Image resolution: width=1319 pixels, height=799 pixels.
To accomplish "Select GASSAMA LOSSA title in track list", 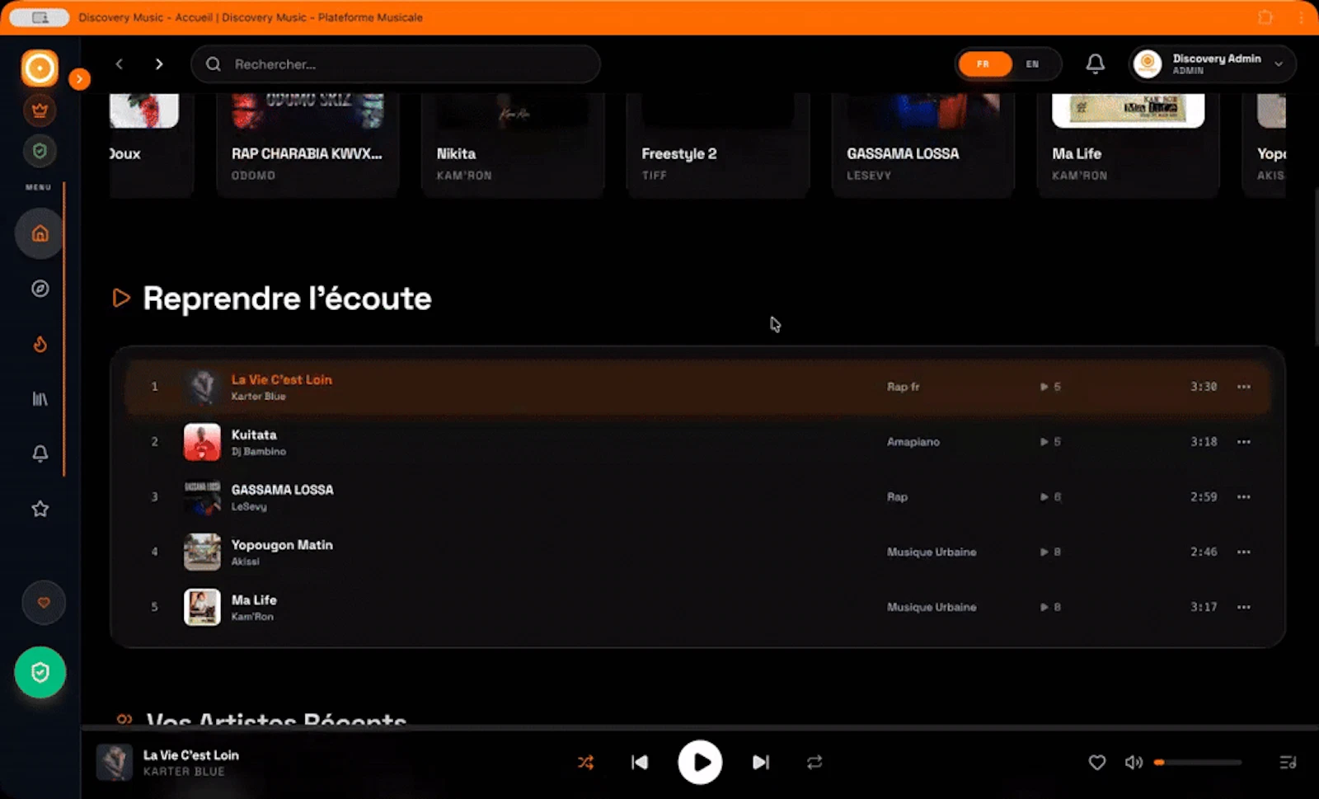I will [283, 490].
